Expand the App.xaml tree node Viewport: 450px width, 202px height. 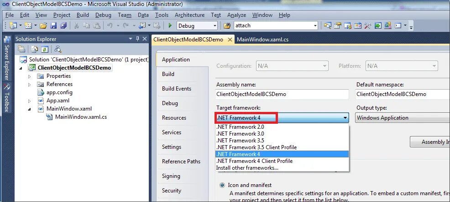tap(29, 101)
